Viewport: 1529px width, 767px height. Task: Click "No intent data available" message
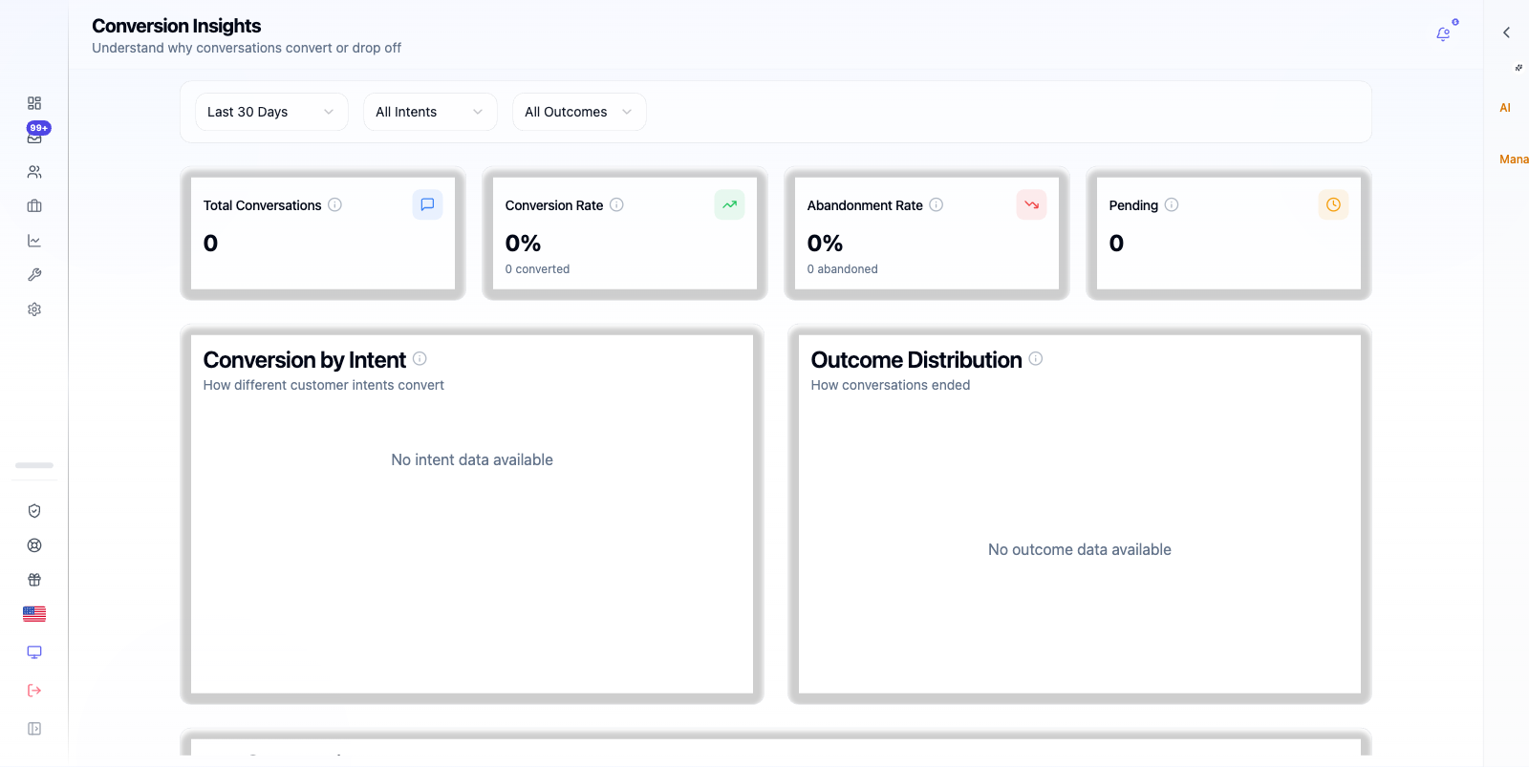coord(472,459)
